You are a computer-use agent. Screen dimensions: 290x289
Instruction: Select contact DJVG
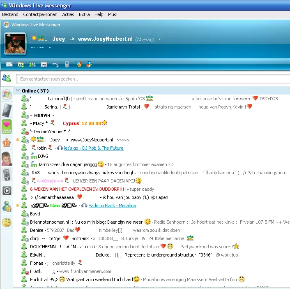pos(152,156)
